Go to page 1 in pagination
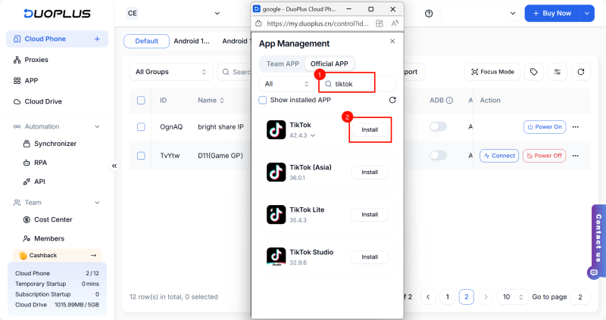This screenshot has height=320, width=606. click(447, 297)
